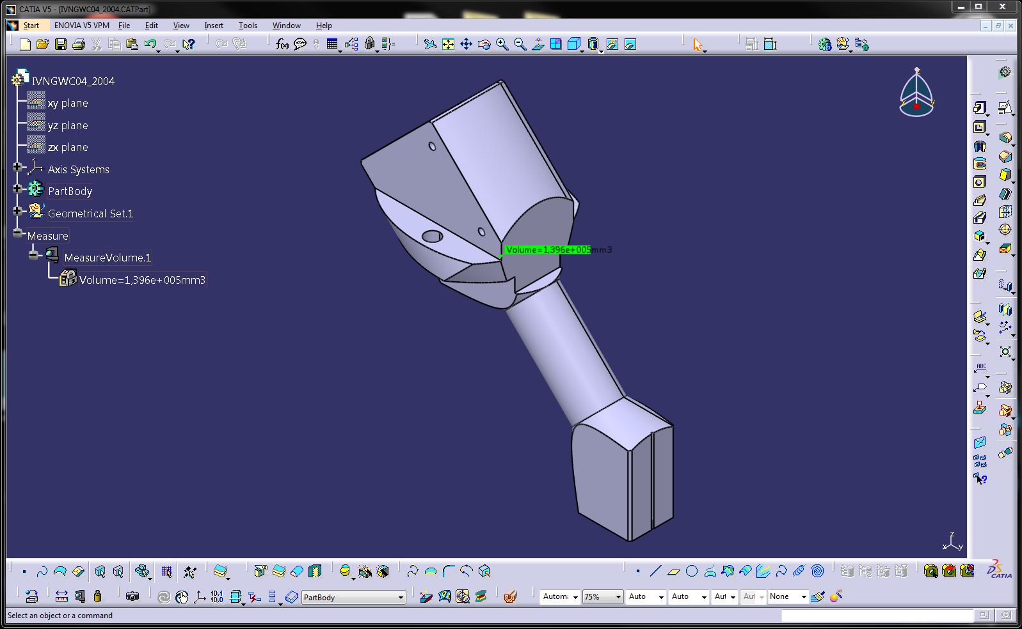Select the Pan tool icon

tap(466, 44)
